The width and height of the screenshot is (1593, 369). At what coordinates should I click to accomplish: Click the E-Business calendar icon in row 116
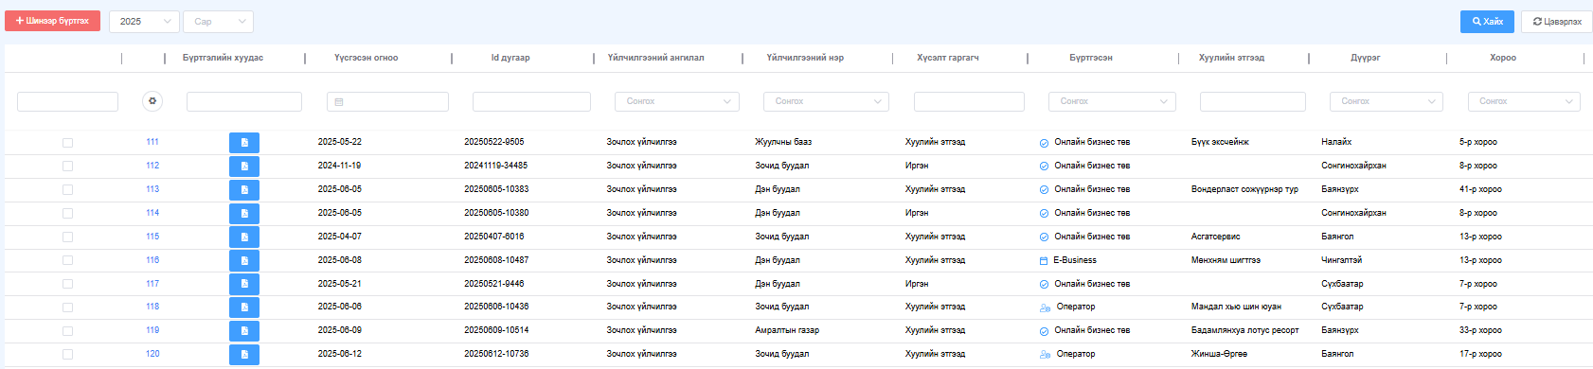[x=1044, y=260]
